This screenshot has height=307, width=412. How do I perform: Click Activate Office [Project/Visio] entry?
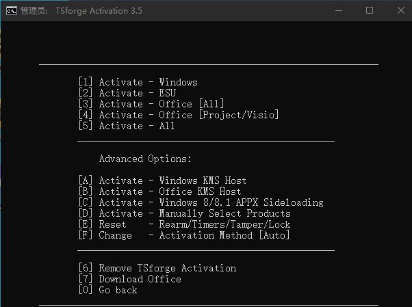point(179,115)
